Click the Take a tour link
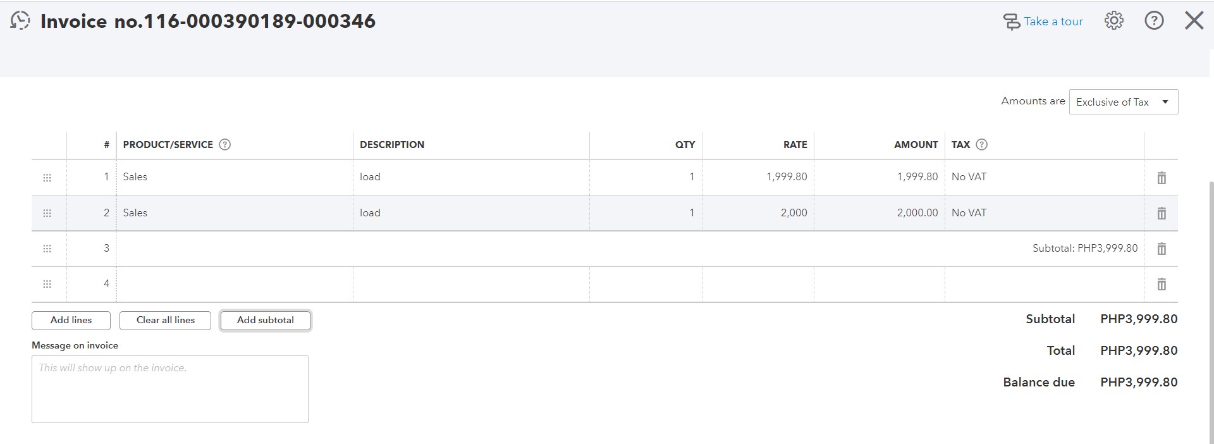This screenshot has width=1214, height=444. pos(1043,22)
